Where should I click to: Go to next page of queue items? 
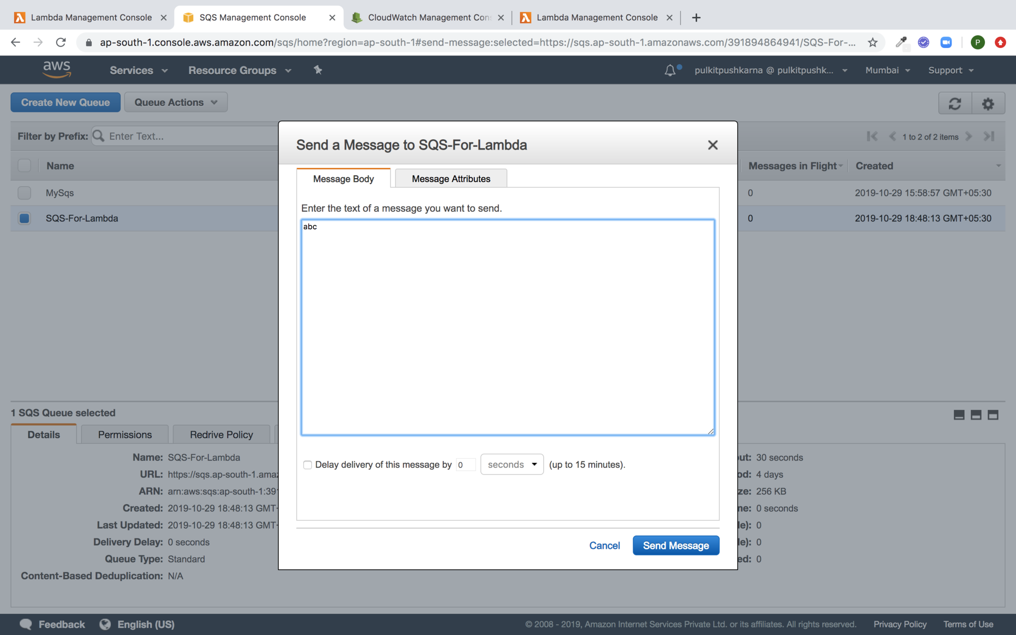click(968, 136)
